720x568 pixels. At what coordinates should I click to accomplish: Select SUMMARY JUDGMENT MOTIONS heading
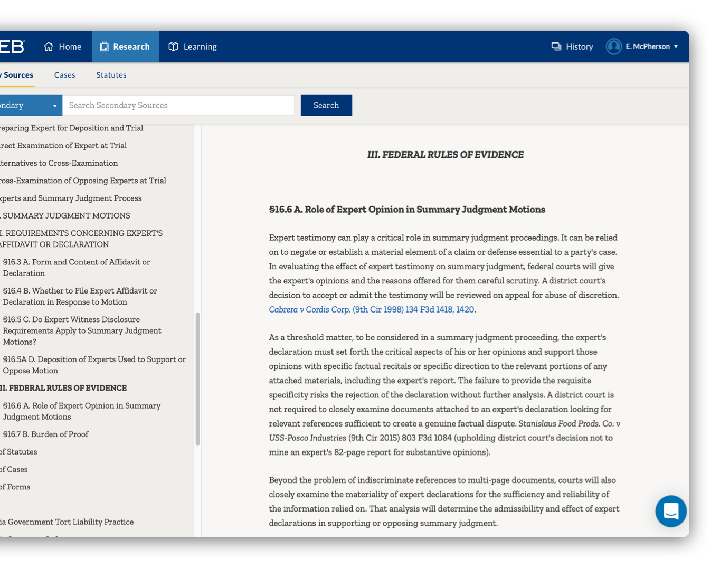pos(65,216)
